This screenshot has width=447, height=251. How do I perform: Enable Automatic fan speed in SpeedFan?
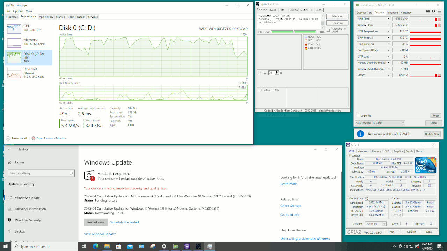[x=328, y=30]
